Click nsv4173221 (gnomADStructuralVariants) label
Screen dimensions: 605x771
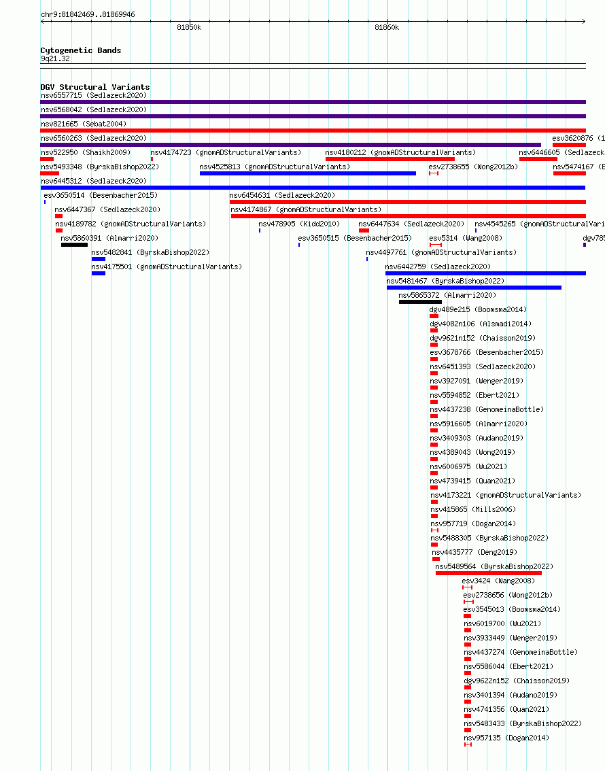pyautogui.click(x=506, y=495)
